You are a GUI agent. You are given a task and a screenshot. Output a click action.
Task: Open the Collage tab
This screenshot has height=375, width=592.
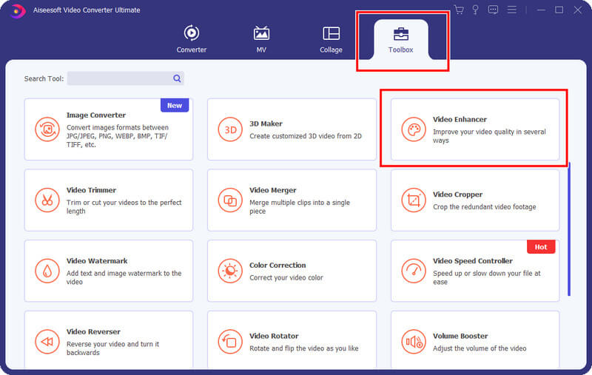point(331,39)
